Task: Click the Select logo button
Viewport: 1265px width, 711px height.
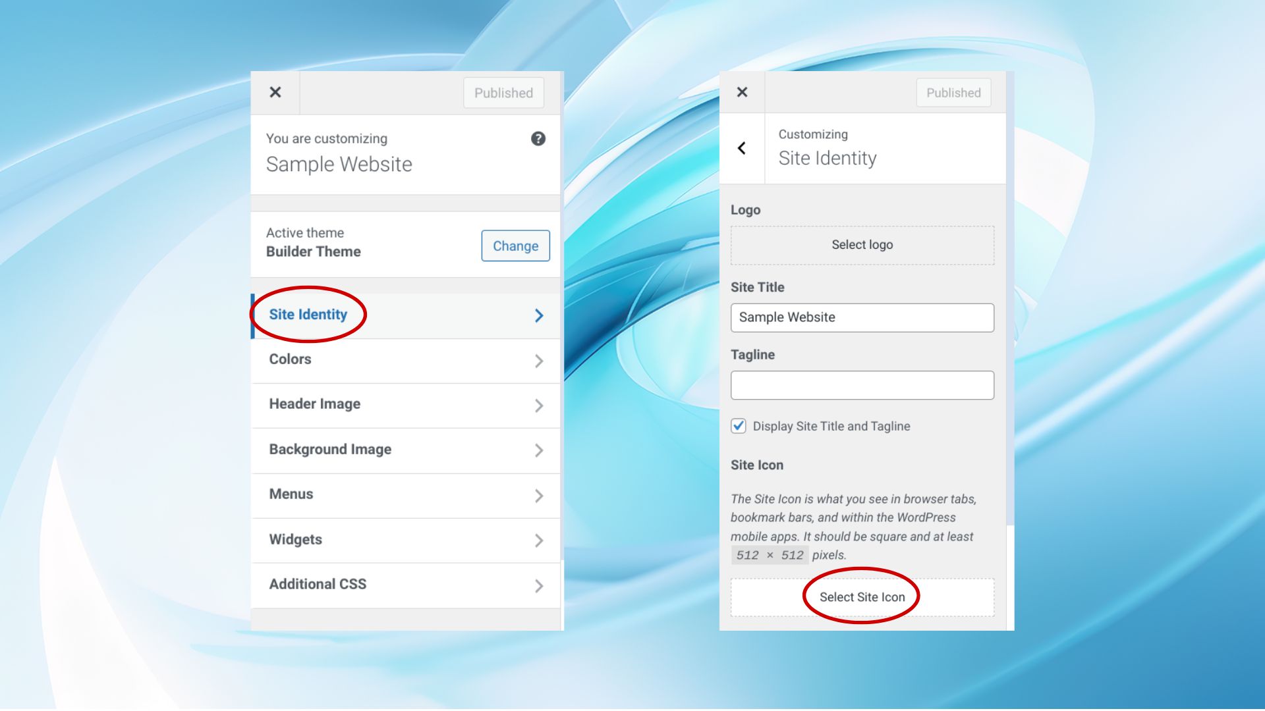Action: point(862,244)
